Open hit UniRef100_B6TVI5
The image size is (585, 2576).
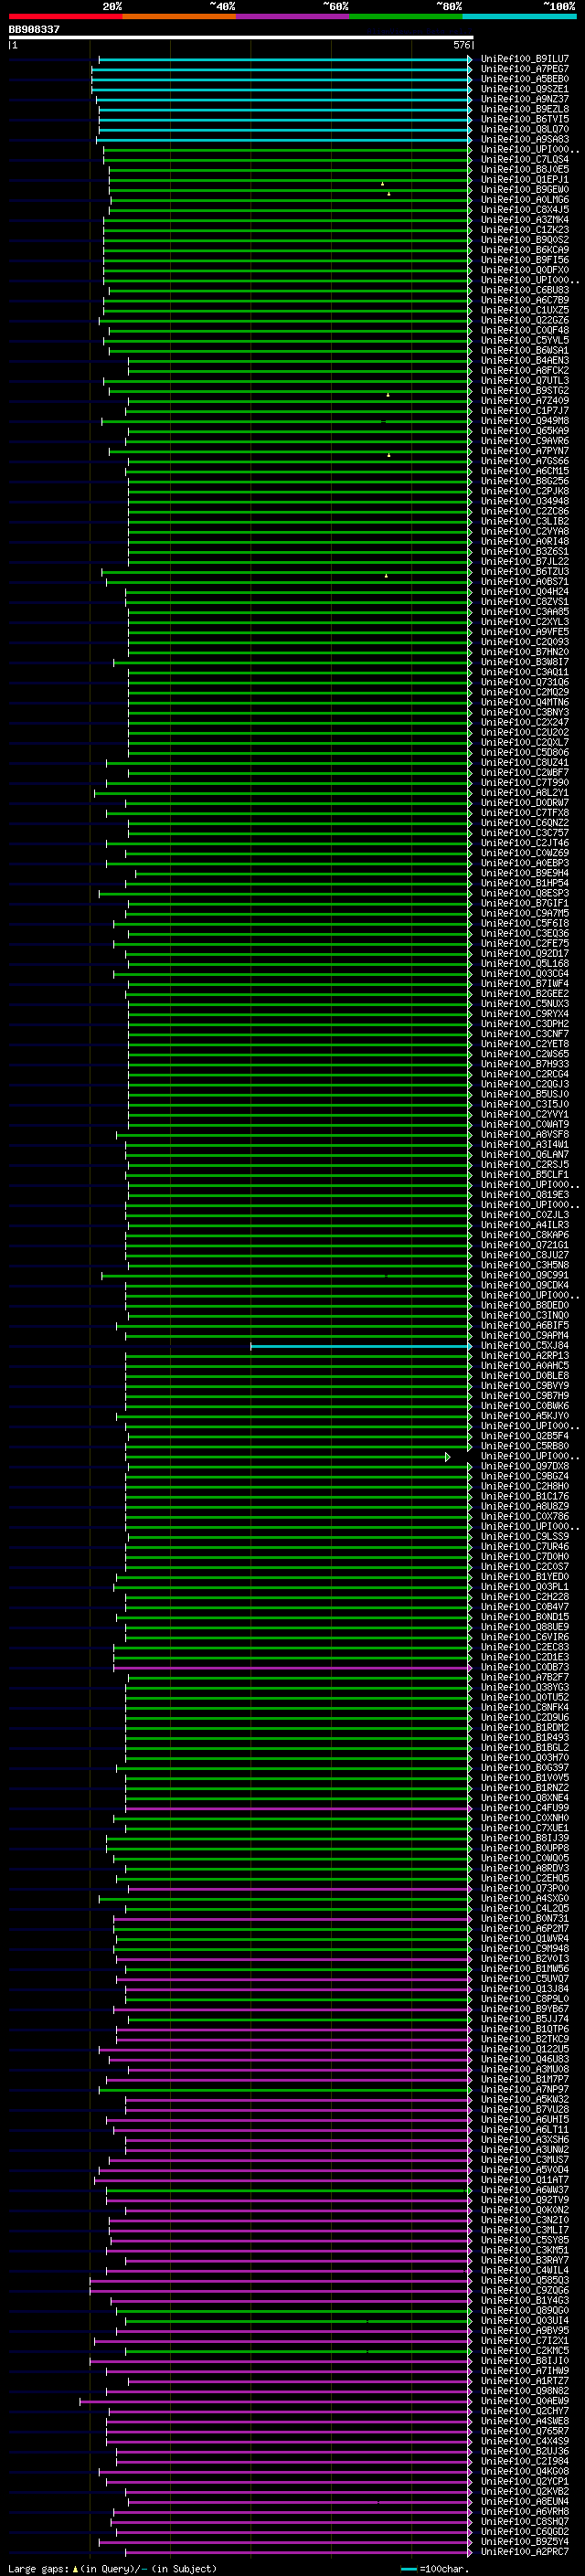point(525,119)
